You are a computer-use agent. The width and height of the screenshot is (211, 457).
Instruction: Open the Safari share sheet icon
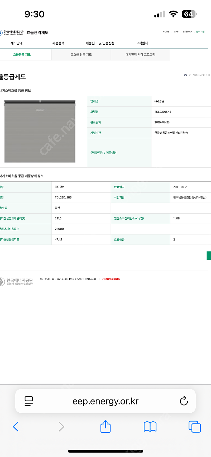tap(105, 426)
